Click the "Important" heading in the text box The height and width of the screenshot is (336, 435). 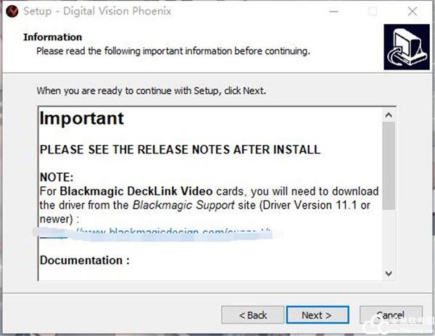click(82, 118)
